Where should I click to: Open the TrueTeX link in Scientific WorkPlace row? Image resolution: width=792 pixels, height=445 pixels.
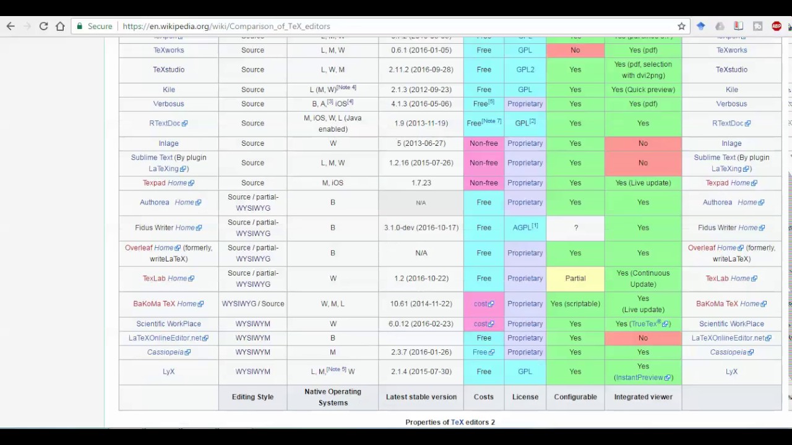coord(650,324)
